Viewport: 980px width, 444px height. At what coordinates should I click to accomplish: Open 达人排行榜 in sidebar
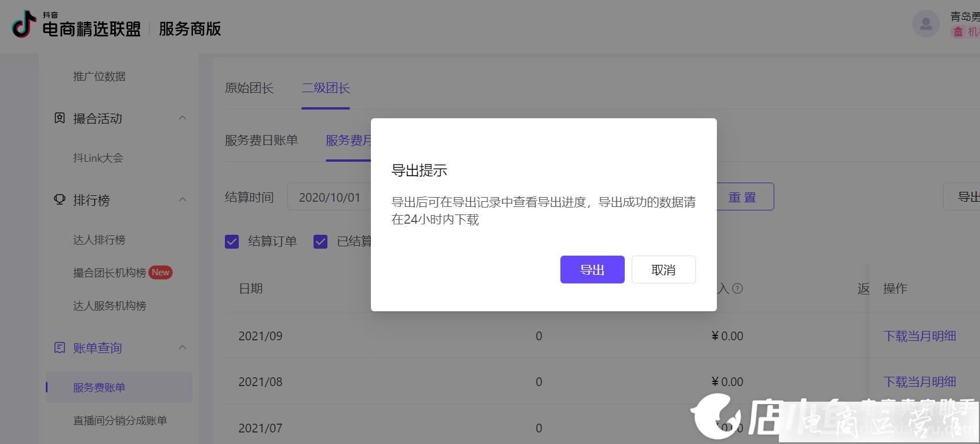[x=99, y=240]
